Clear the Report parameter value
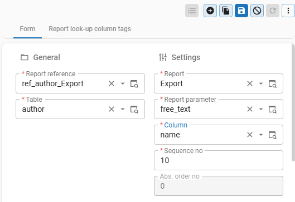This screenshot has width=295, height=202. click(250, 109)
